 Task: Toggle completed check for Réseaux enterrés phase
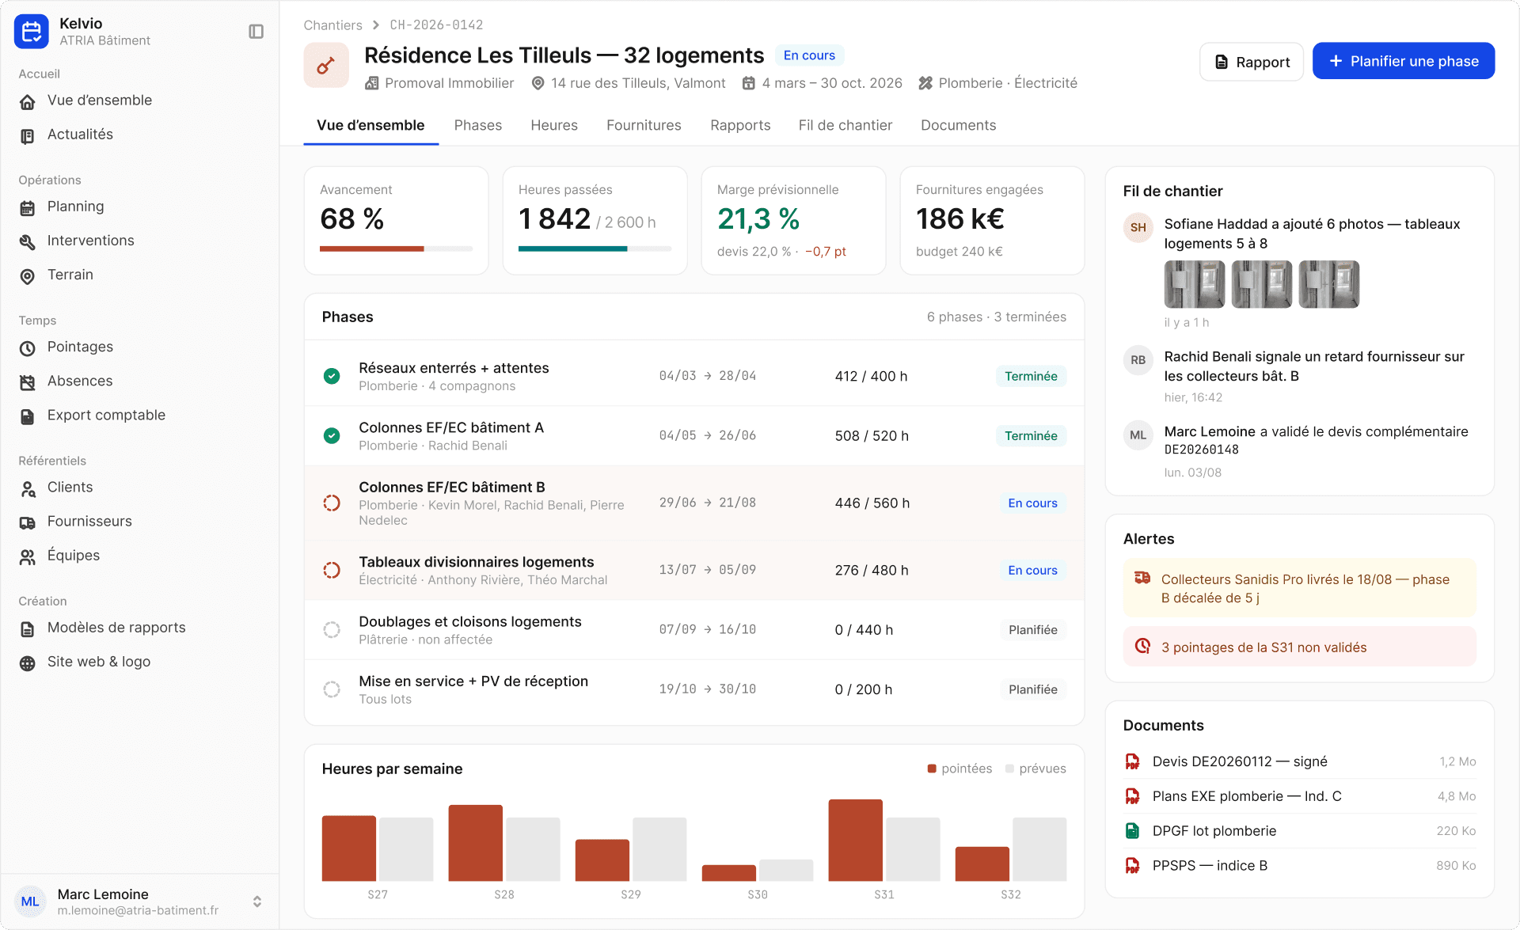coord(332,376)
